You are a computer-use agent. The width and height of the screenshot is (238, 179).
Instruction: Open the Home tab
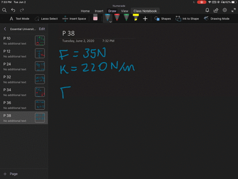(85, 11)
